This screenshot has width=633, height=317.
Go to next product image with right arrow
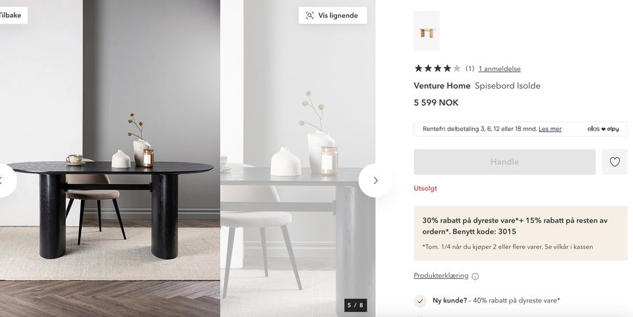(375, 180)
